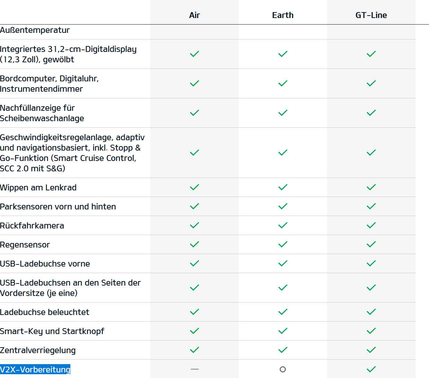429x378 pixels.
Task: Click the Air column header
Action: (194, 15)
